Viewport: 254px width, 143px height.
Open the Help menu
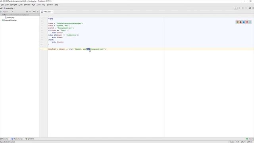[x=56, y=5]
